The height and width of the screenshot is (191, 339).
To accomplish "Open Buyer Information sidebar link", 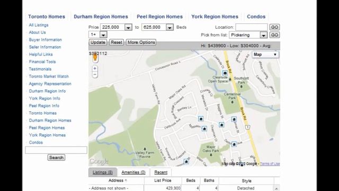I will pyautogui.click(x=46, y=40).
